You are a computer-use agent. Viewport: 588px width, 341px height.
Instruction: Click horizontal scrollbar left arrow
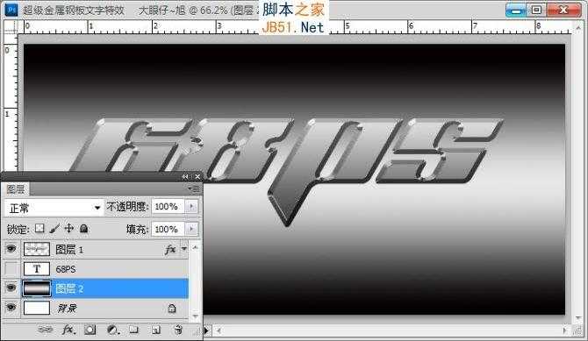pos(219,330)
